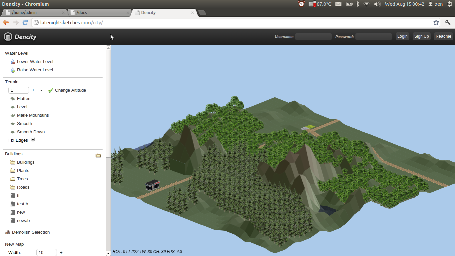Click the plus next to terrain altitude value
455x256 pixels.
click(x=33, y=90)
